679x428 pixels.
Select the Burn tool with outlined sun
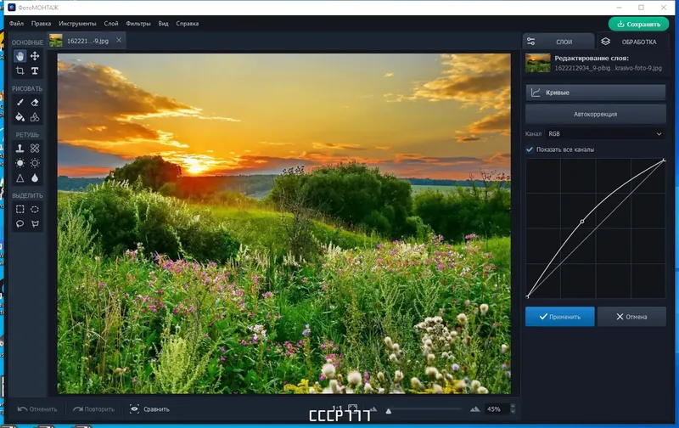pyautogui.click(x=35, y=163)
